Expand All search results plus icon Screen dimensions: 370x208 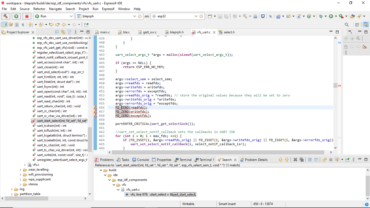click(310, 160)
